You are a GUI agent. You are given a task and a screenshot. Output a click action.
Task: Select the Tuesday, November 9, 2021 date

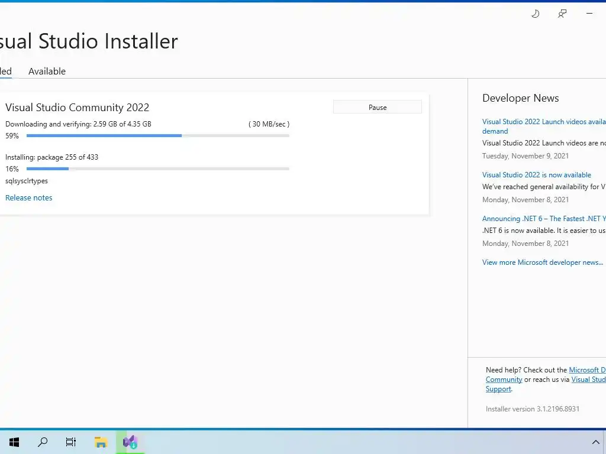tap(526, 156)
